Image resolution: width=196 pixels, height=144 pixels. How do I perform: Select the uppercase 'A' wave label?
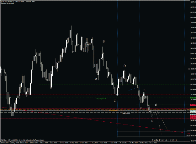(x=96, y=79)
